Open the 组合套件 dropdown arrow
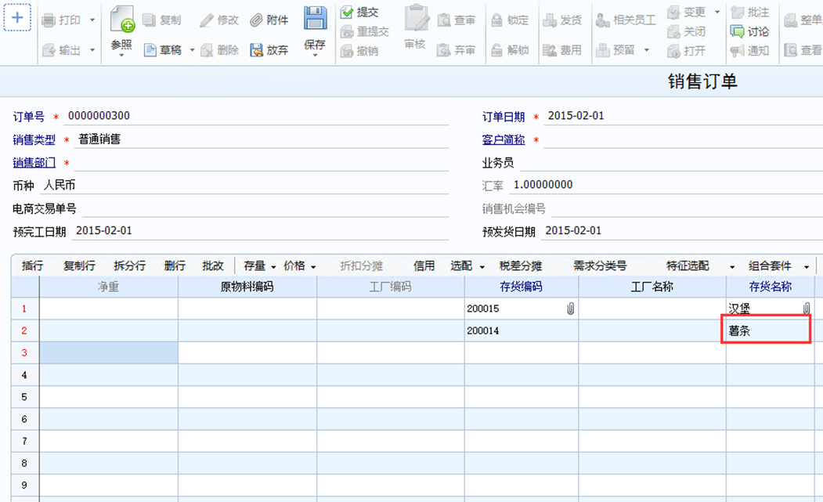This screenshot has height=502, width=823. click(x=807, y=267)
